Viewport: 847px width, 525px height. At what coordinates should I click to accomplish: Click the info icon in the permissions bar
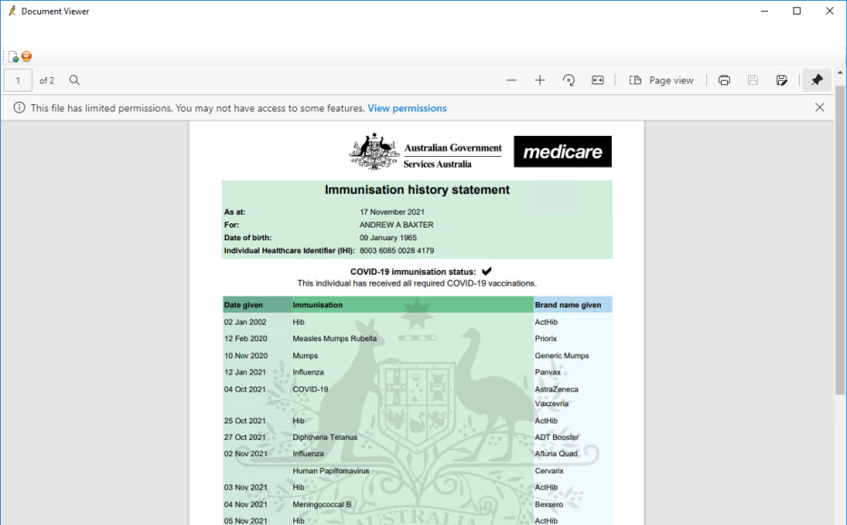point(18,108)
